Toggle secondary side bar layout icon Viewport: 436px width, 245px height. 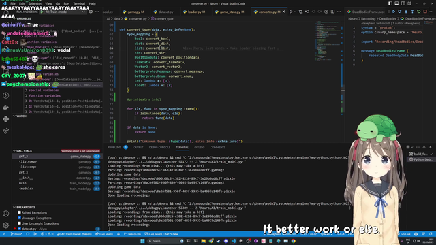[x=403, y=3]
